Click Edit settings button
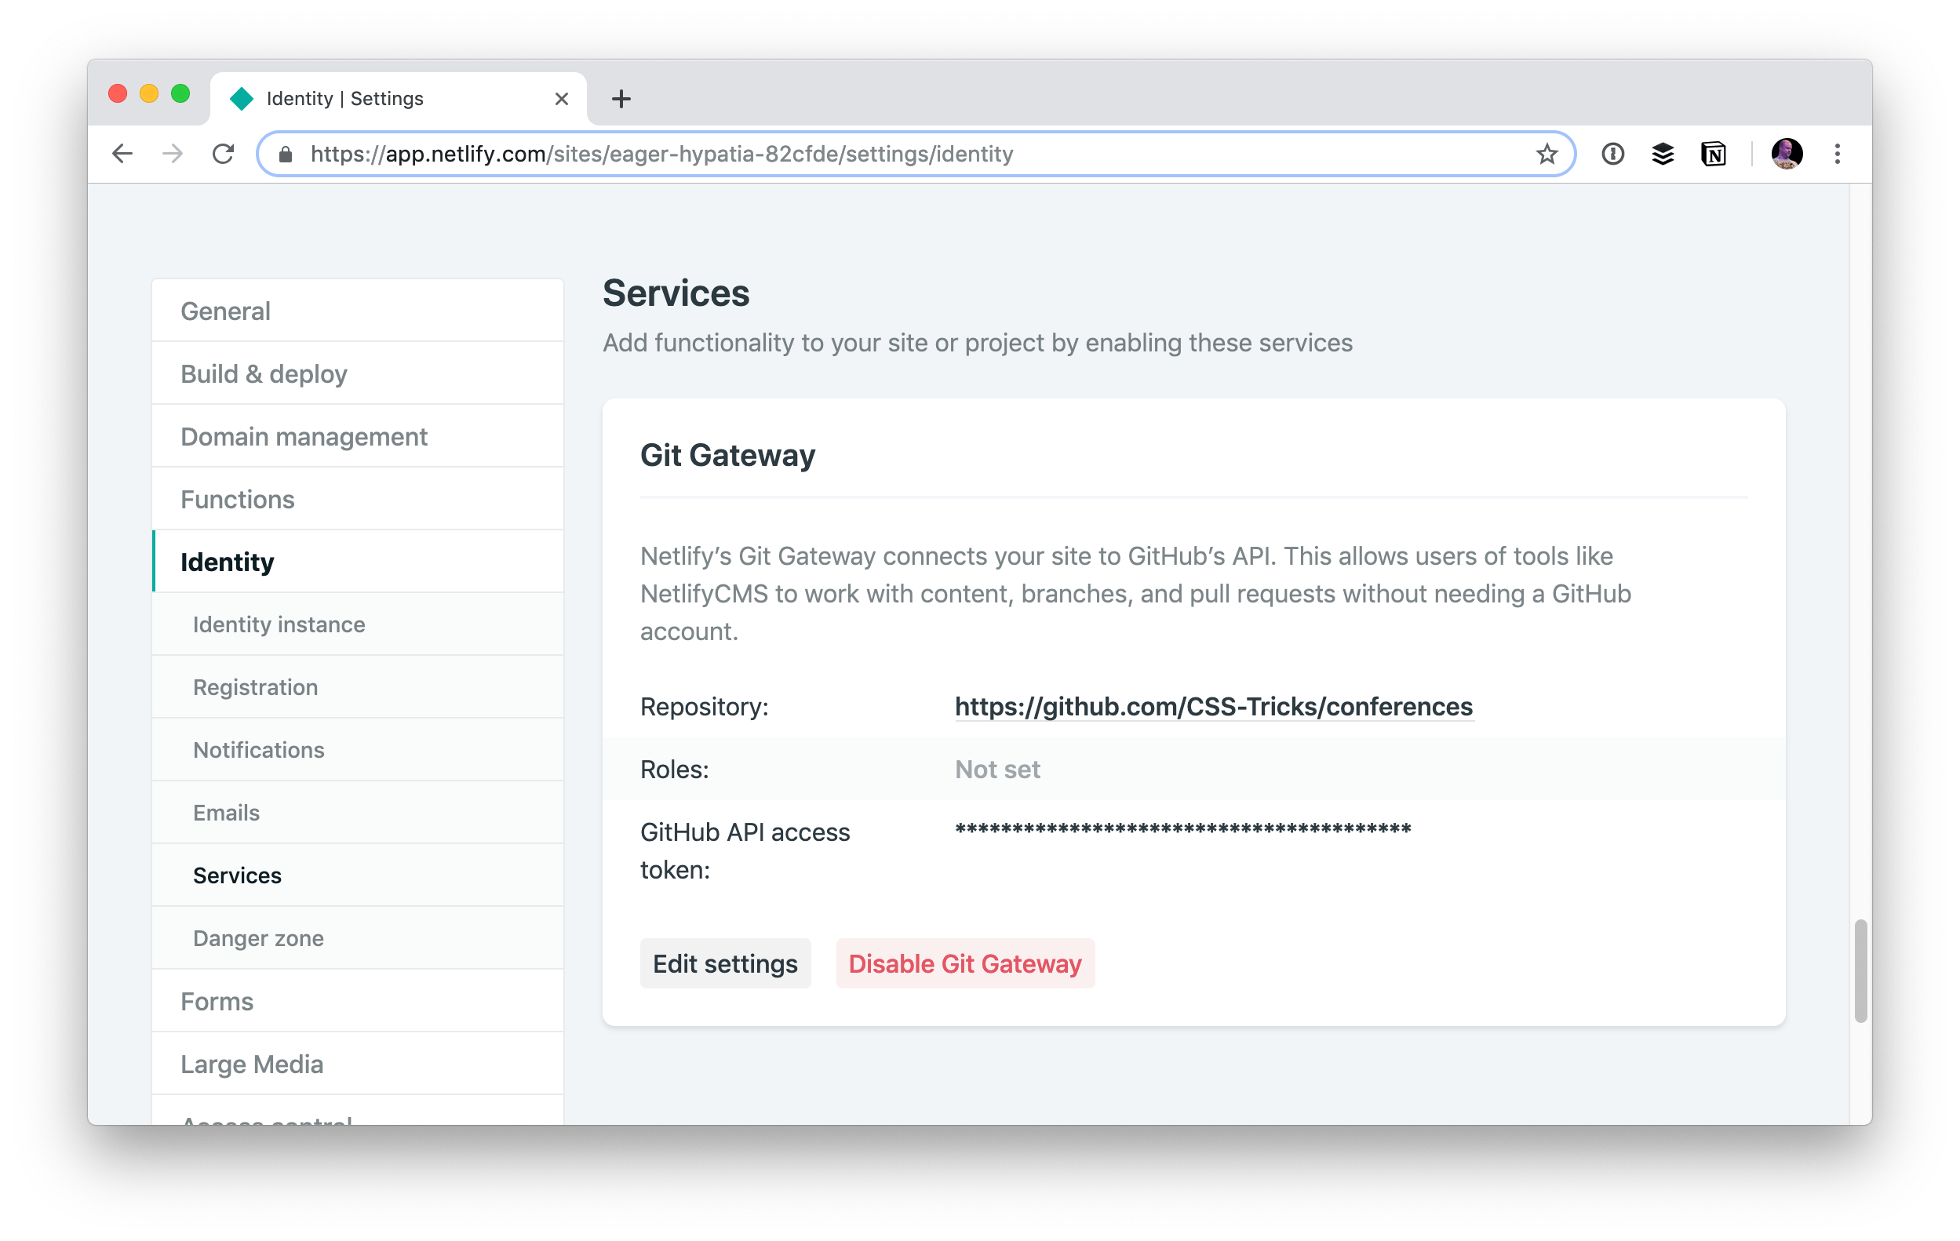This screenshot has width=1960, height=1241. point(724,963)
